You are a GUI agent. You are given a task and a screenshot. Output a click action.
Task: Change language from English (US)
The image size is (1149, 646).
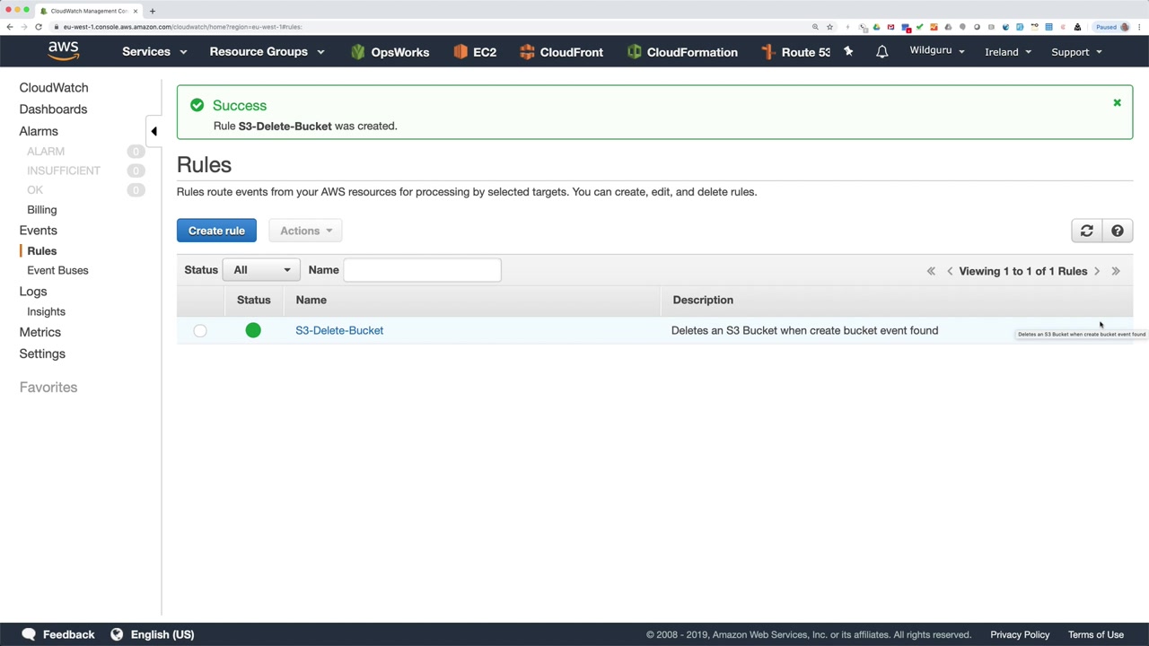[x=162, y=634]
